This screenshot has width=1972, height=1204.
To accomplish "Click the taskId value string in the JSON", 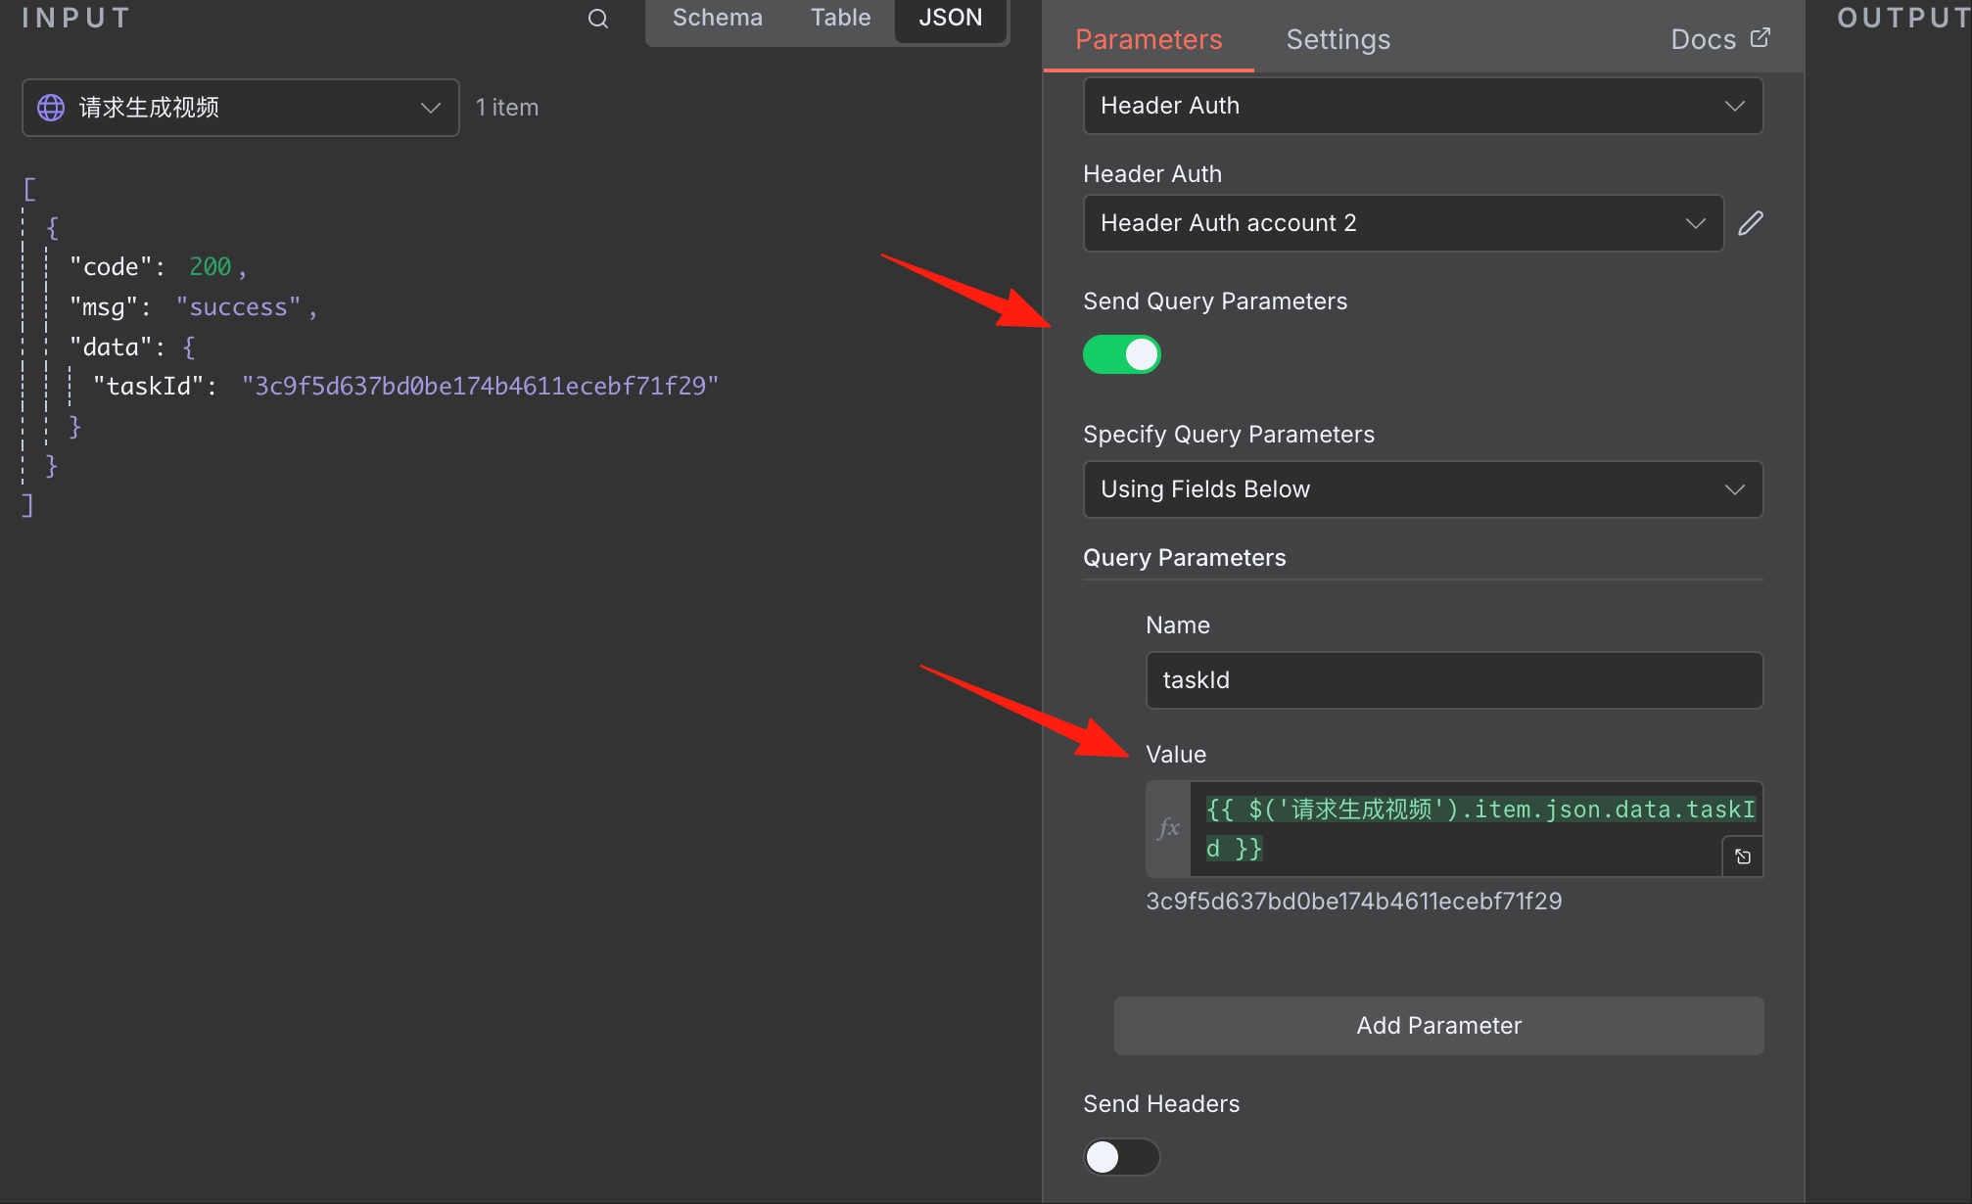I will click(x=480, y=387).
